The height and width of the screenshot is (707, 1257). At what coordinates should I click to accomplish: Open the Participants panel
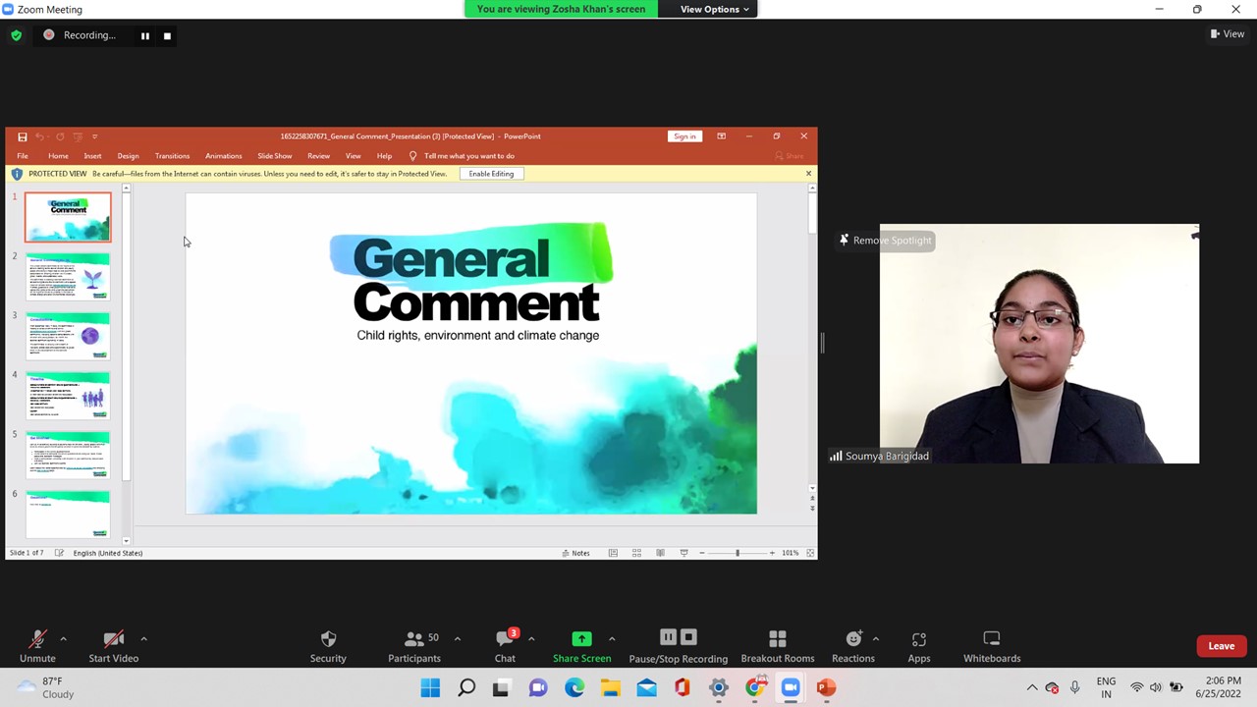pyautogui.click(x=414, y=639)
